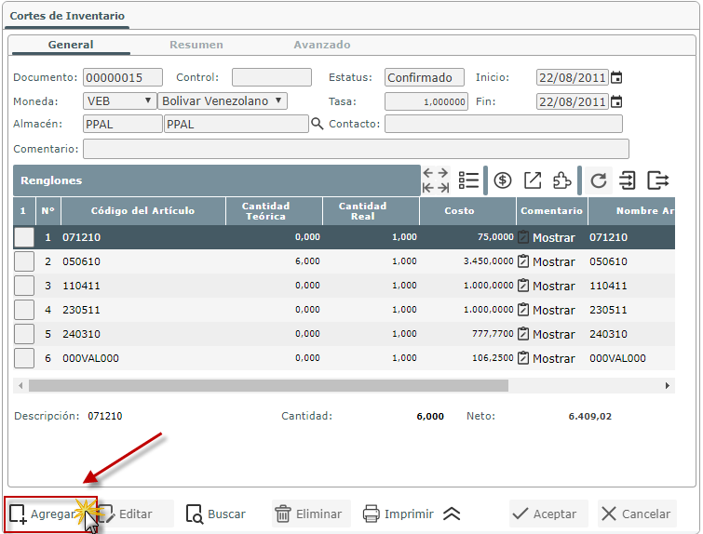Check the box for row 1

pos(24,237)
